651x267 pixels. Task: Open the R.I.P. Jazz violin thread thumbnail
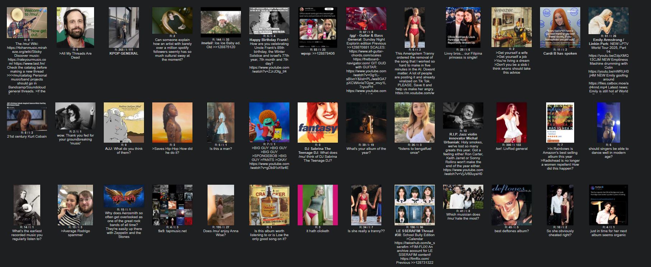click(x=463, y=116)
